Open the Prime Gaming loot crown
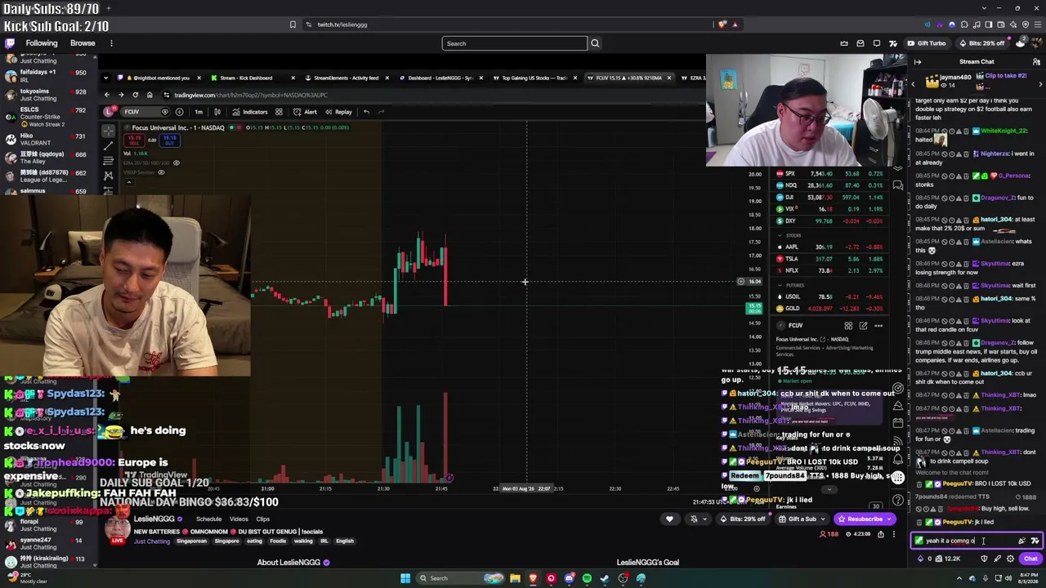Viewport: 1046px width, 588px height. click(x=844, y=43)
